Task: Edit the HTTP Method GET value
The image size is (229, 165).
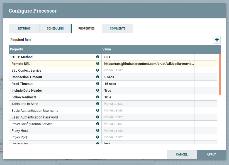Action: click(148, 57)
